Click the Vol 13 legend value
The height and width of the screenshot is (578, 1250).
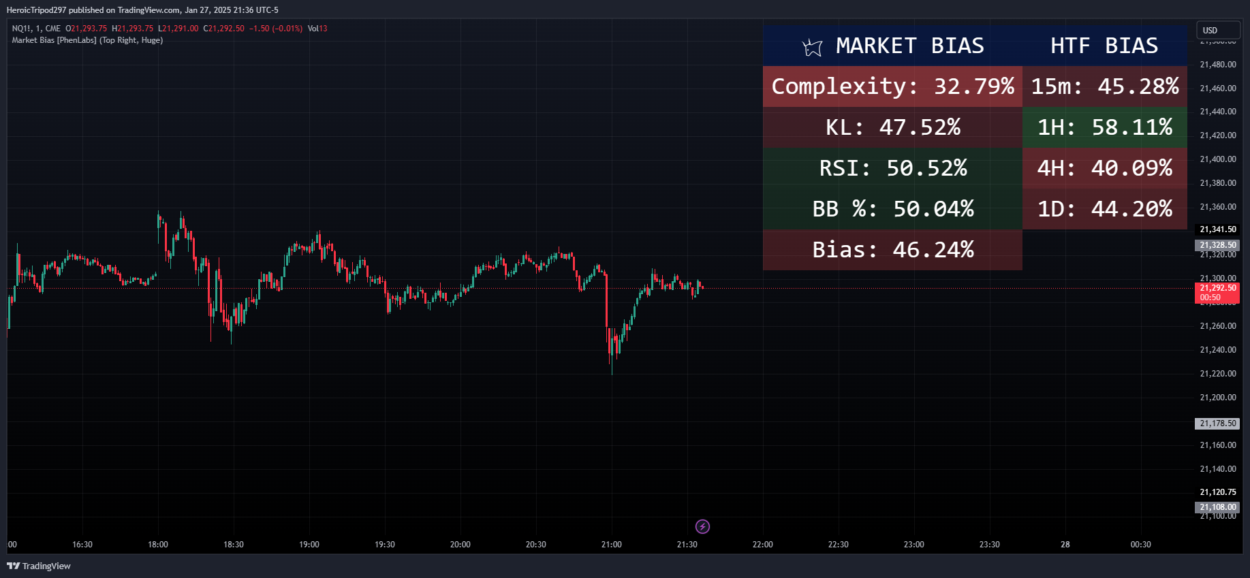click(x=317, y=29)
